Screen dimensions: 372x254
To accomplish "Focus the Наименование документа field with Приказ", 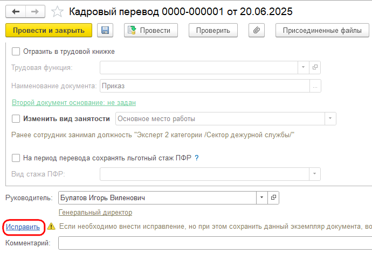I will pos(205,86).
